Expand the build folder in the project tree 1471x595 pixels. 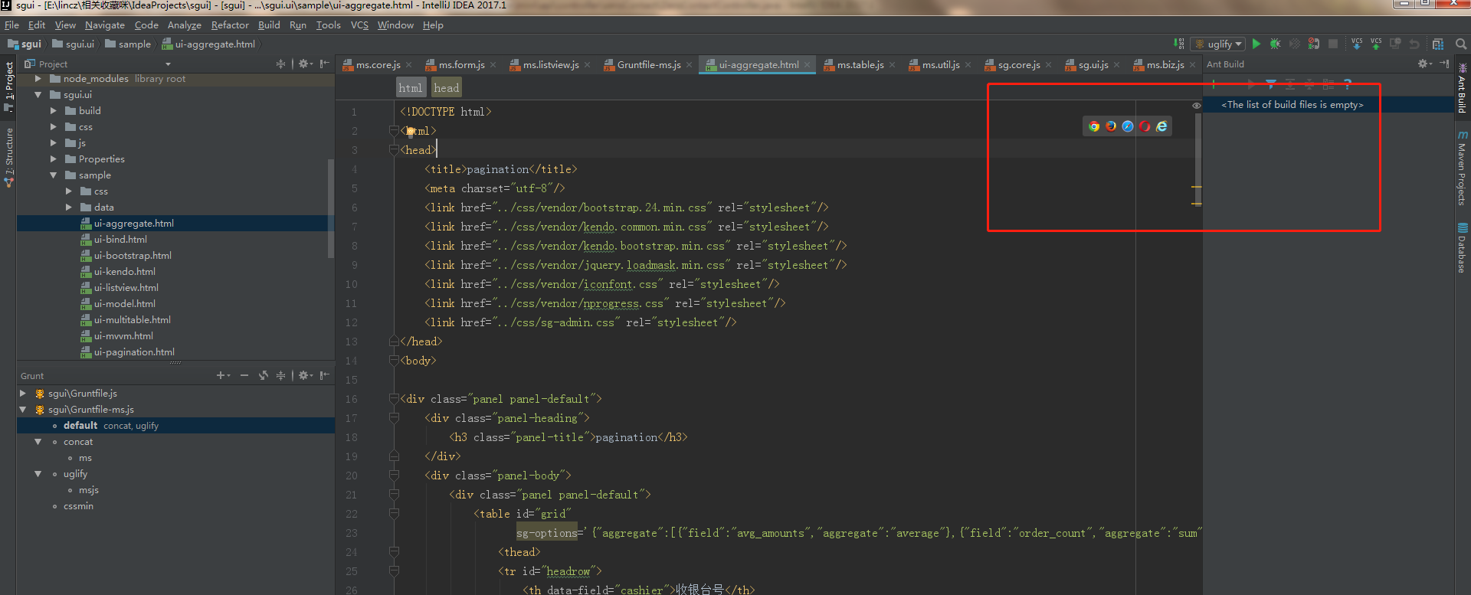53,111
